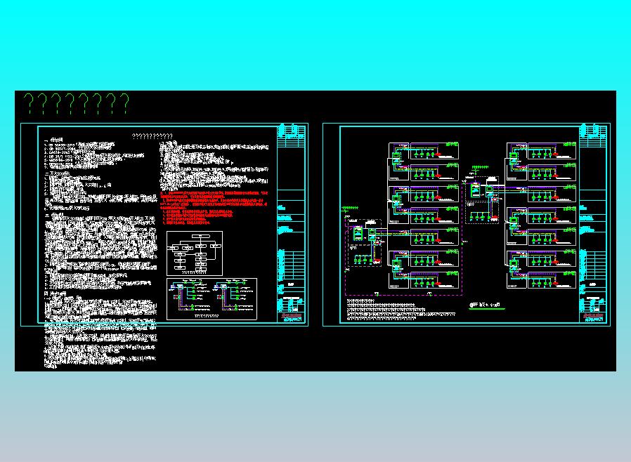631x462 pixels.
Task: Click the red logo stamp in left sheet title block
Action: [292, 317]
